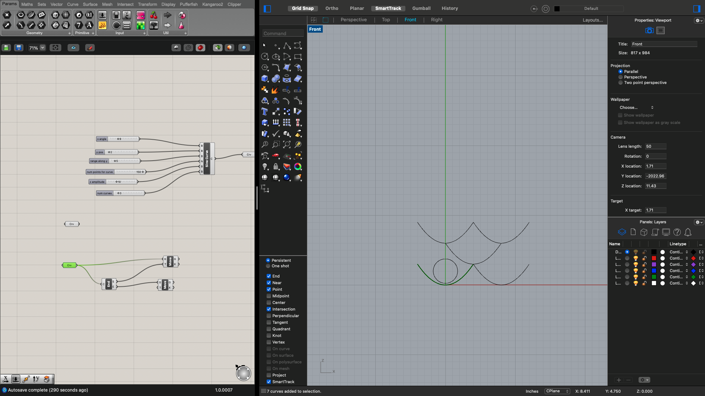Select the Box solid tool icon
The height and width of the screenshot is (396, 705).
pyautogui.click(x=264, y=78)
